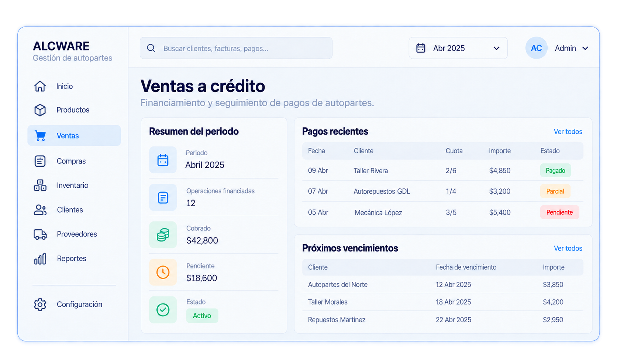The width and height of the screenshot is (617, 347).
Task: Click the Cuota column header
Action: point(454,151)
